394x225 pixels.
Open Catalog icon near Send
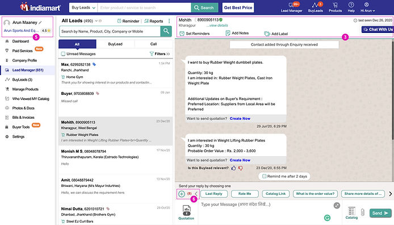pos(351,213)
